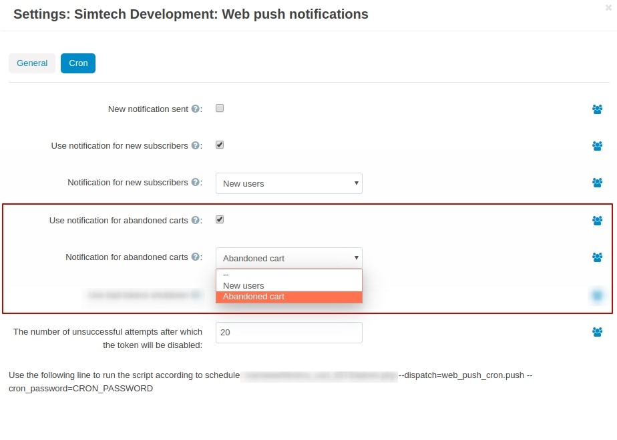
Task: Select the blank '--' dropdown option
Action: coord(289,275)
